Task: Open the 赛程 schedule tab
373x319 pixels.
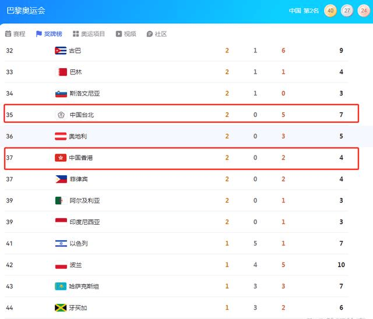Action: coord(15,34)
